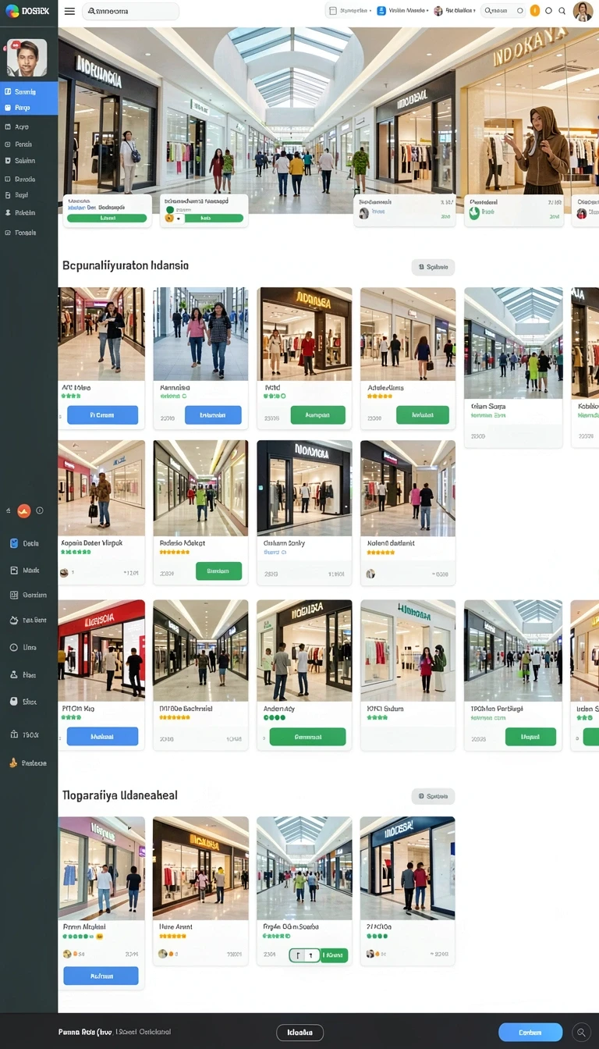The width and height of the screenshot is (599, 1049).
Task: Click the small circle icon beside the orange sidebar icon
Action: click(40, 510)
